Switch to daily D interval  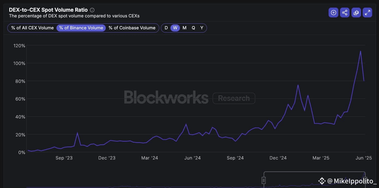pyautogui.click(x=166, y=28)
